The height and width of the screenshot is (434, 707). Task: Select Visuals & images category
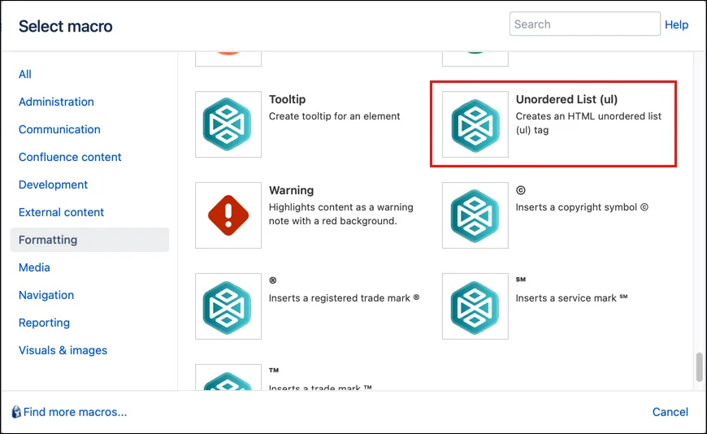(63, 350)
